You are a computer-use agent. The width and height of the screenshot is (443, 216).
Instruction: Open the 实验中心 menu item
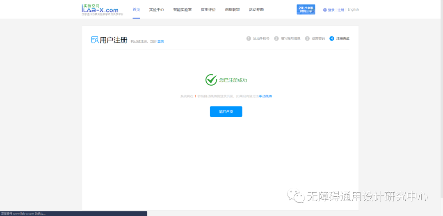156,9
